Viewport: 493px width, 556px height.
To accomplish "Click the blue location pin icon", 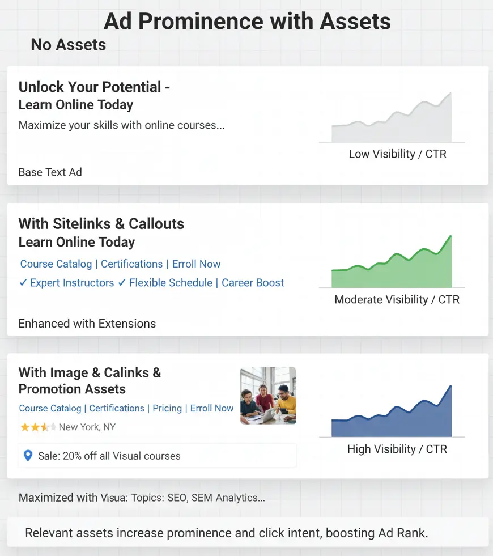I will pyautogui.click(x=28, y=456).
